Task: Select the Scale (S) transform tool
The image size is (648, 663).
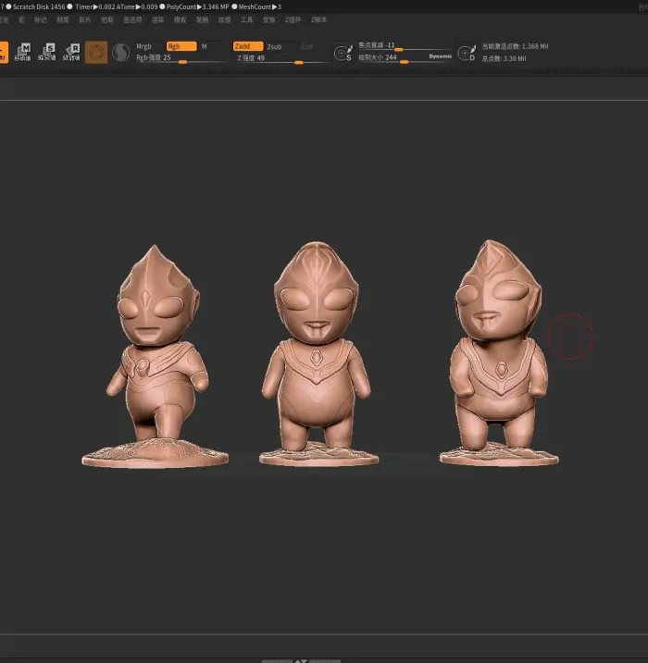Action: (x=47, y=52)
